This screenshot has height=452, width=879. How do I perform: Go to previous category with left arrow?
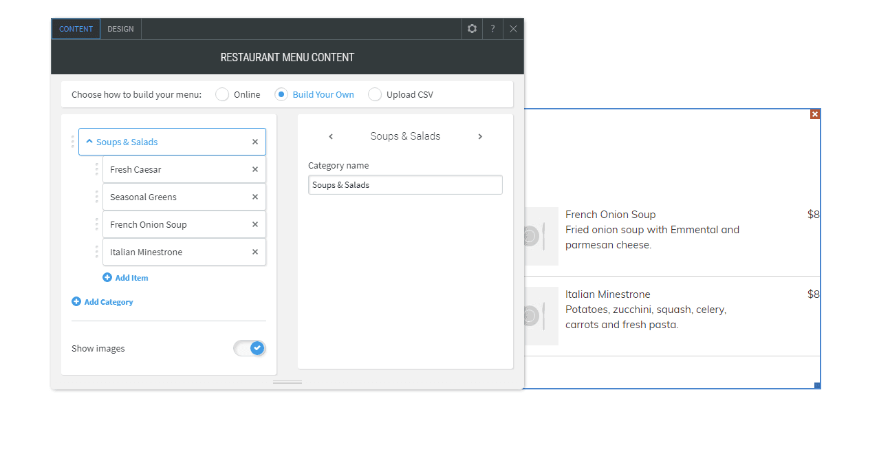[331, 136]
